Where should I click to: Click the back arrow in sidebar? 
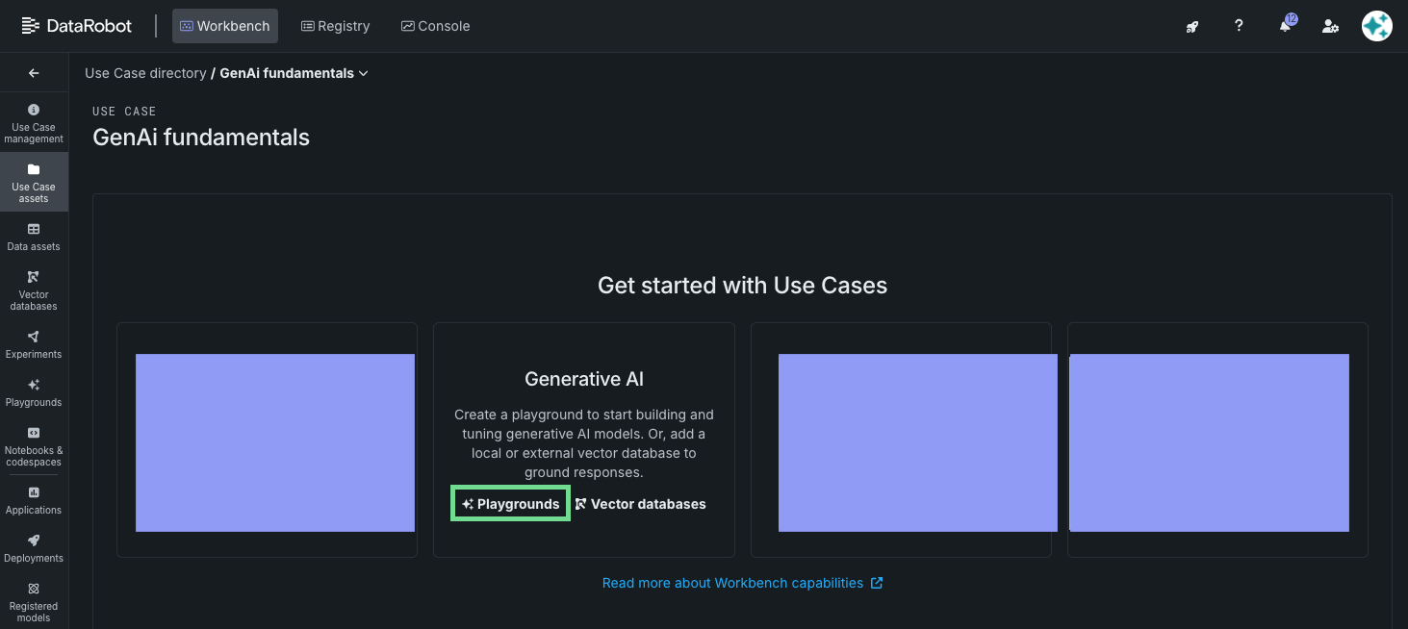point(34,73)
